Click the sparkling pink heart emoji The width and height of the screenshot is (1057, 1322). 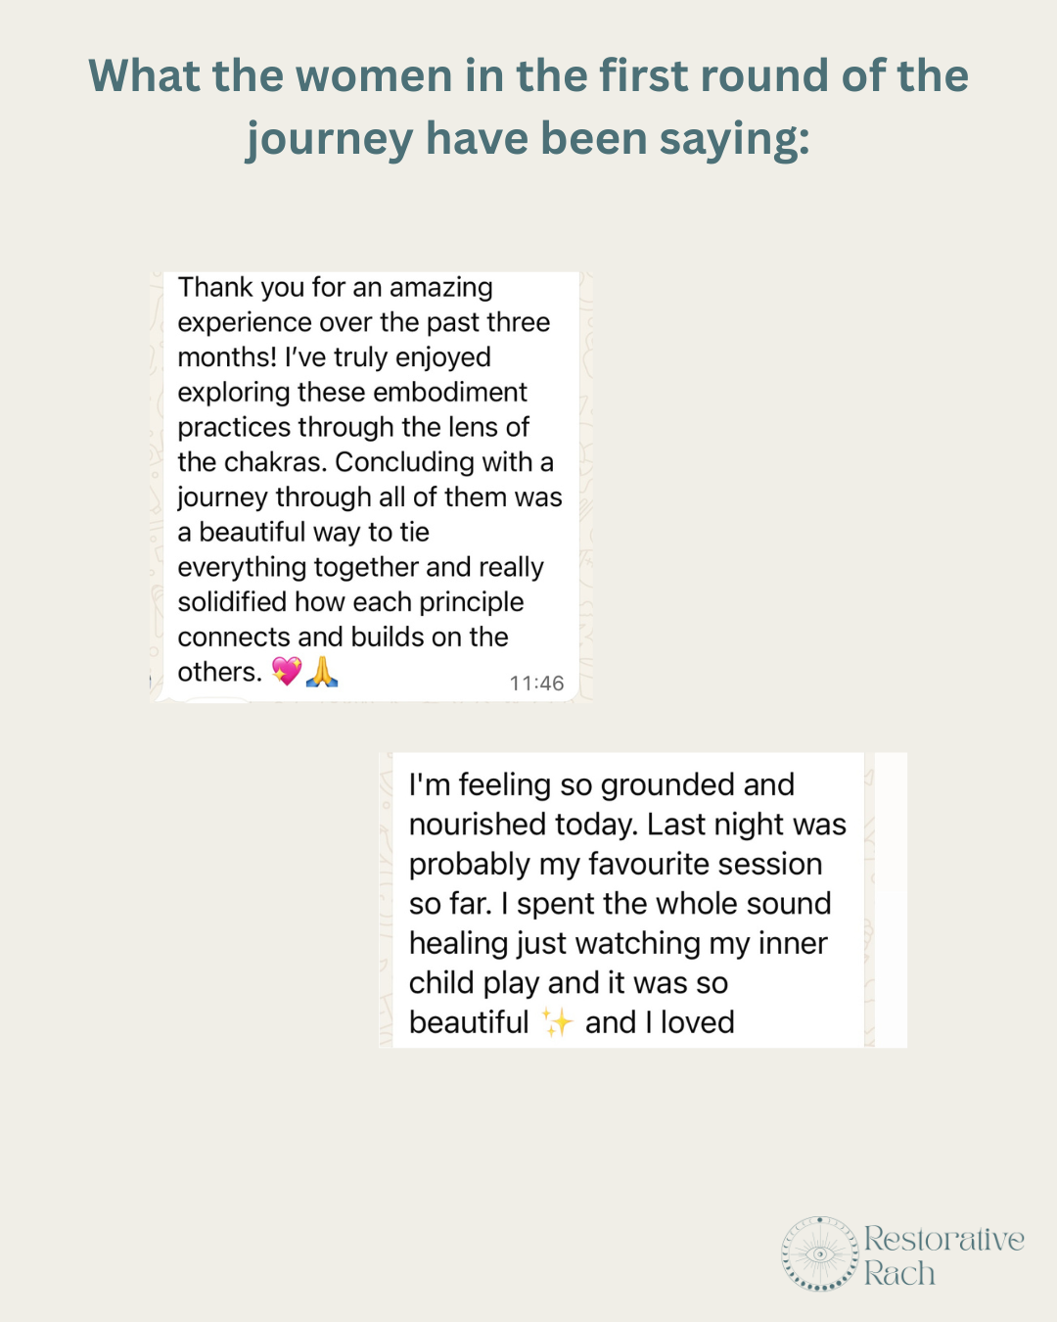[x=287, y=671]
